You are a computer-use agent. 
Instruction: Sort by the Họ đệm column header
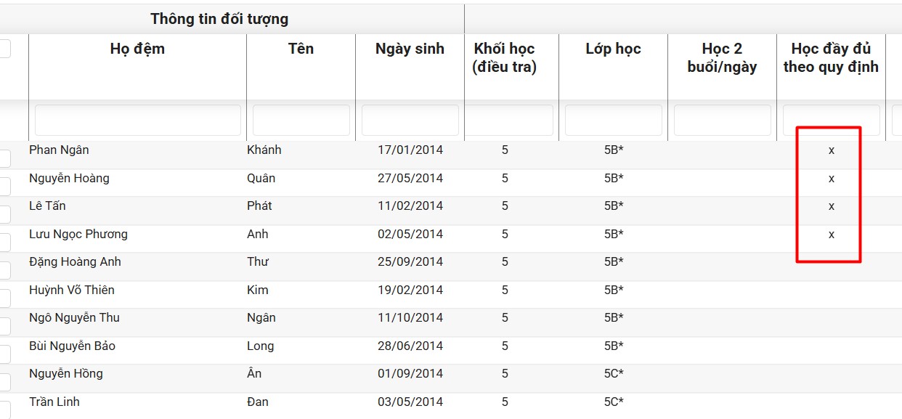[137, 49]
